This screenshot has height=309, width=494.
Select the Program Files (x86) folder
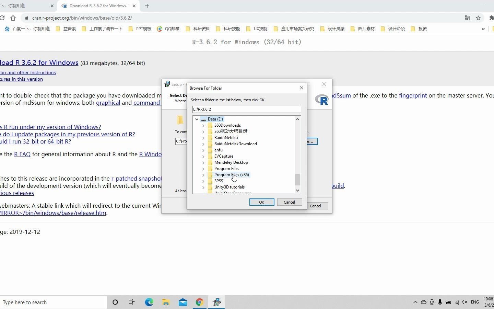[232, 175]
